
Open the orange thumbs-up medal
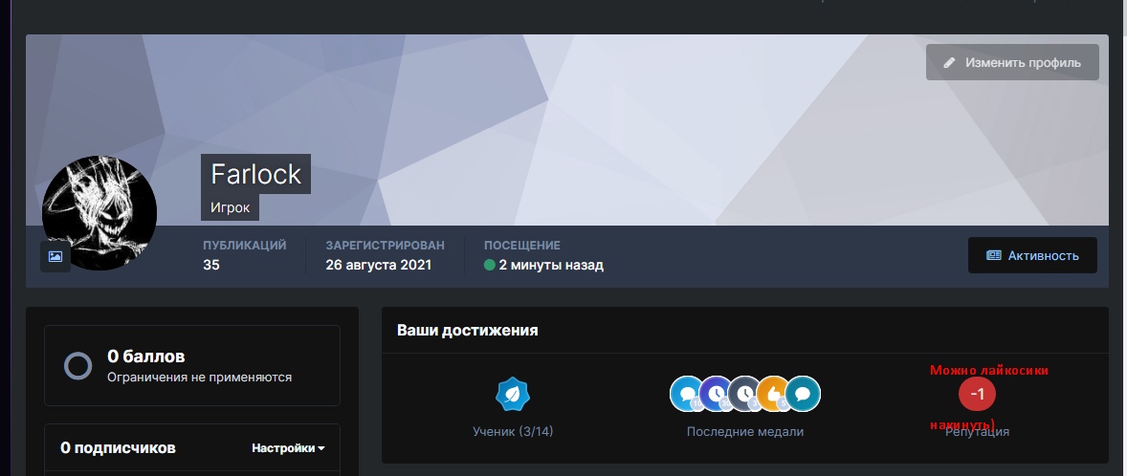point(773,393)
